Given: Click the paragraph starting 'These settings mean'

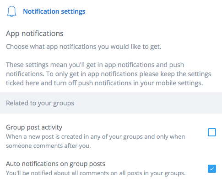Looking at the screenshot, I should pos(108,74).
